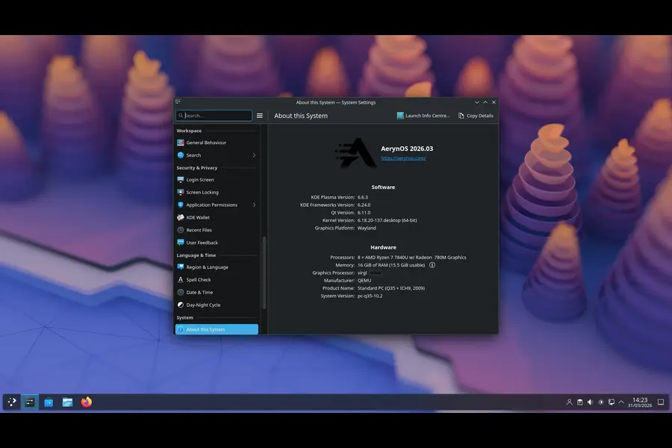The width and height of the screenshot is (672, 448).
Task: Open Discover from the taskbar
Action: (48, 402)
